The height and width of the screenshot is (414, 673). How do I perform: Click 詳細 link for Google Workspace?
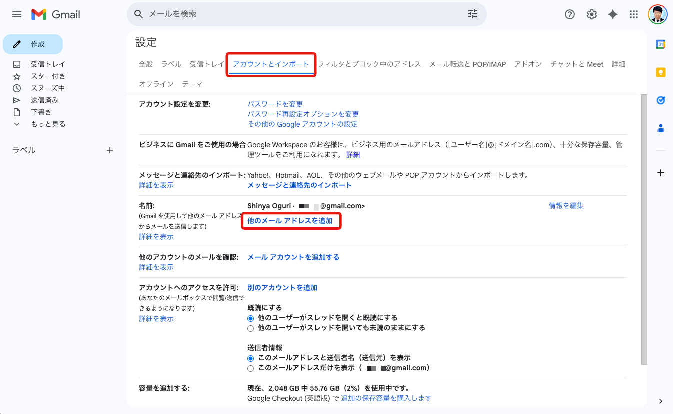353,155
